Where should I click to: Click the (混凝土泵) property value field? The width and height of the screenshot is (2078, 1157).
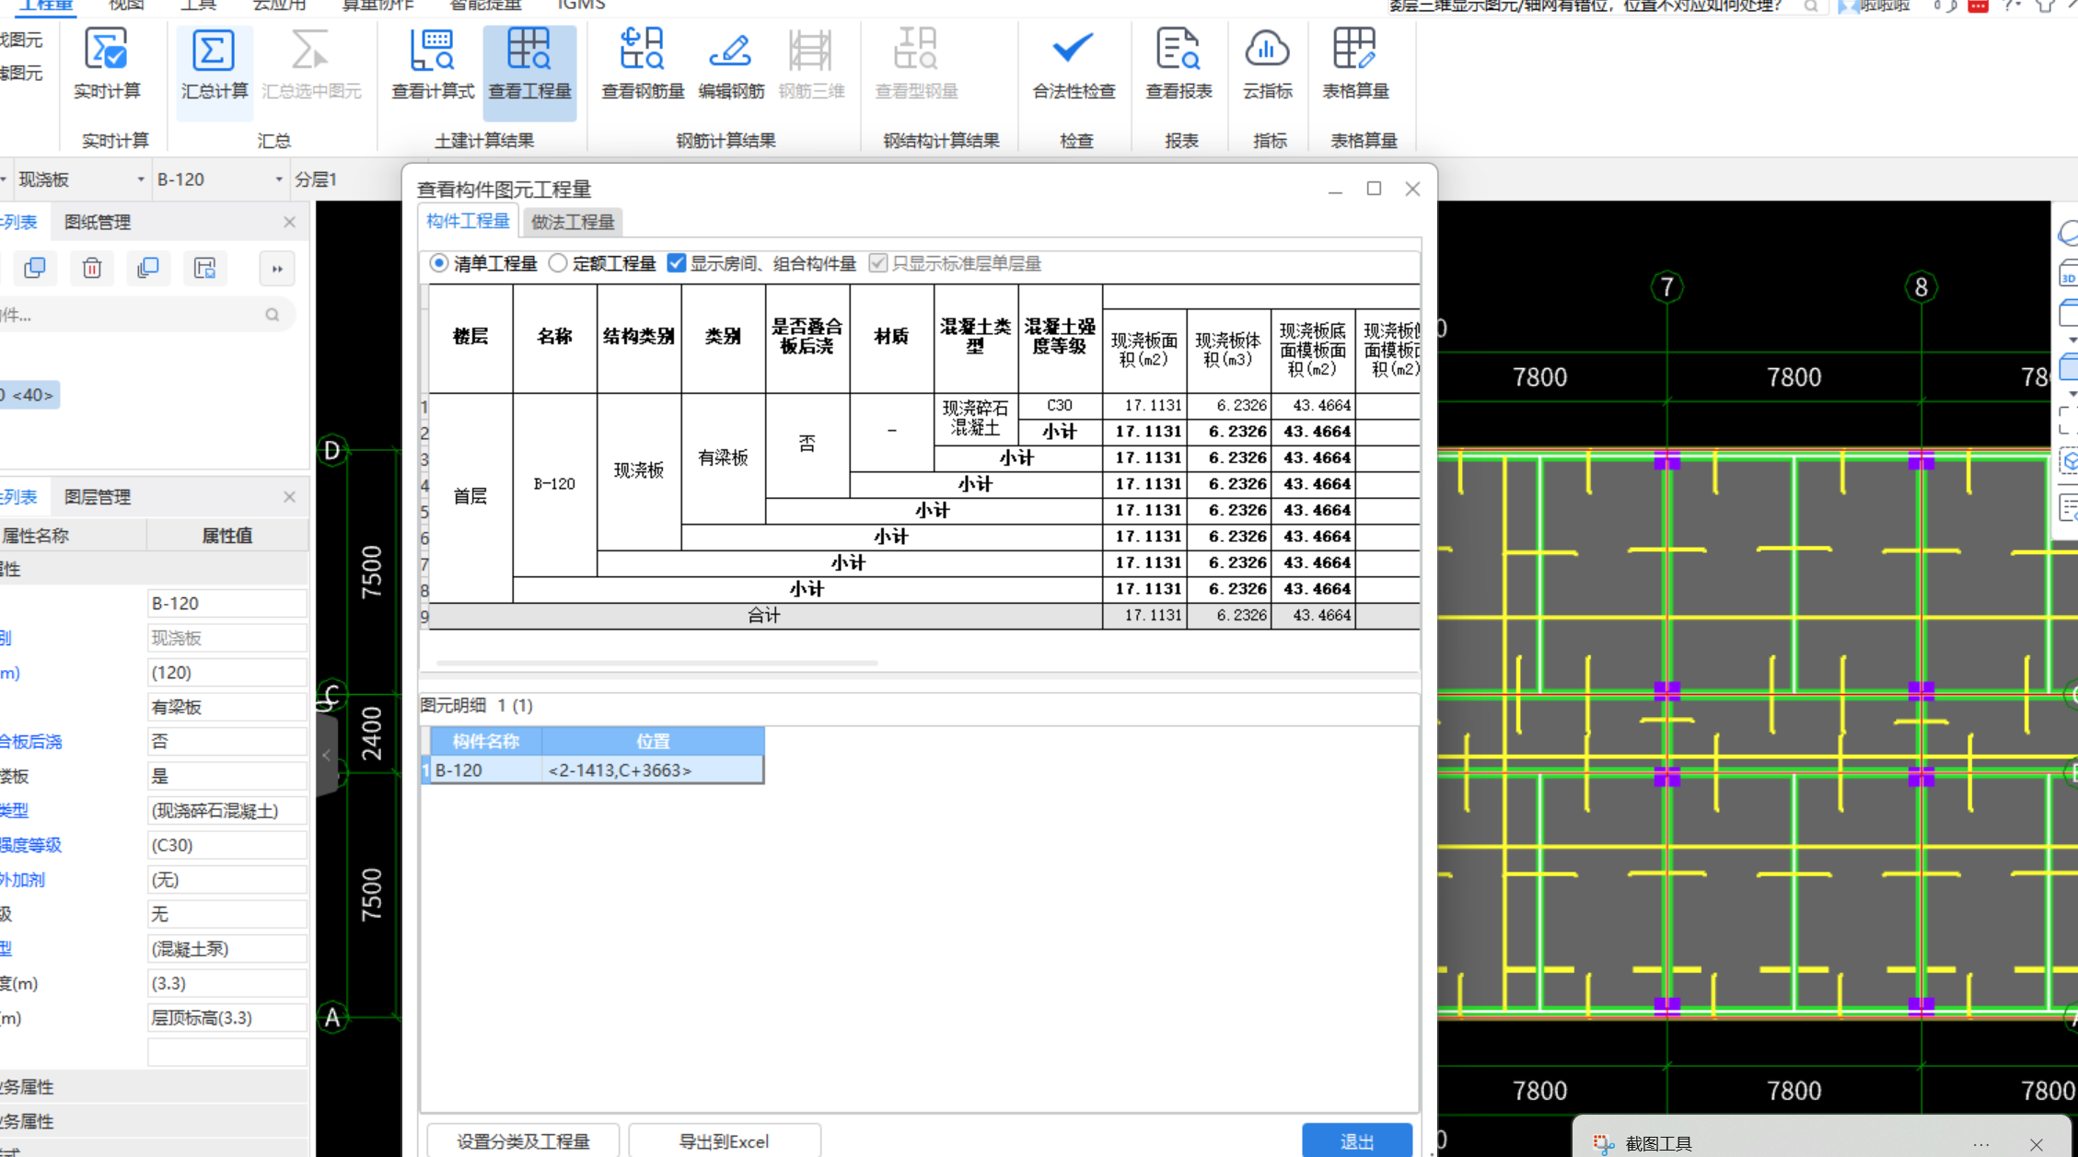click(226, 949)
